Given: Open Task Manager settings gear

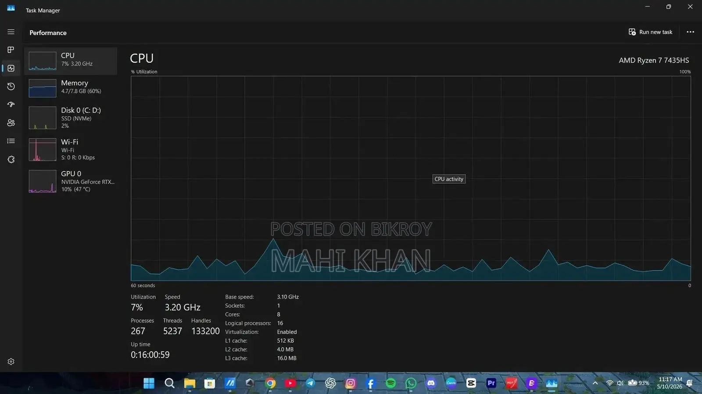Looking at the screenshot, I should pyautogui.click(x=11, y=362).
